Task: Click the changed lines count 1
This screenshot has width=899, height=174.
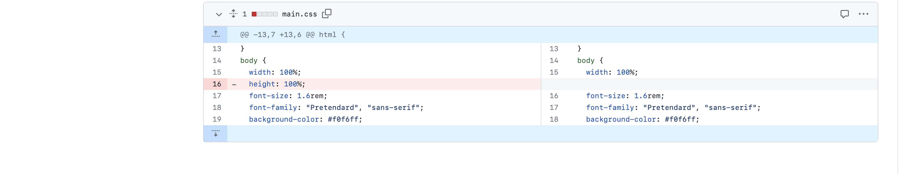Action: pos(245,14)
